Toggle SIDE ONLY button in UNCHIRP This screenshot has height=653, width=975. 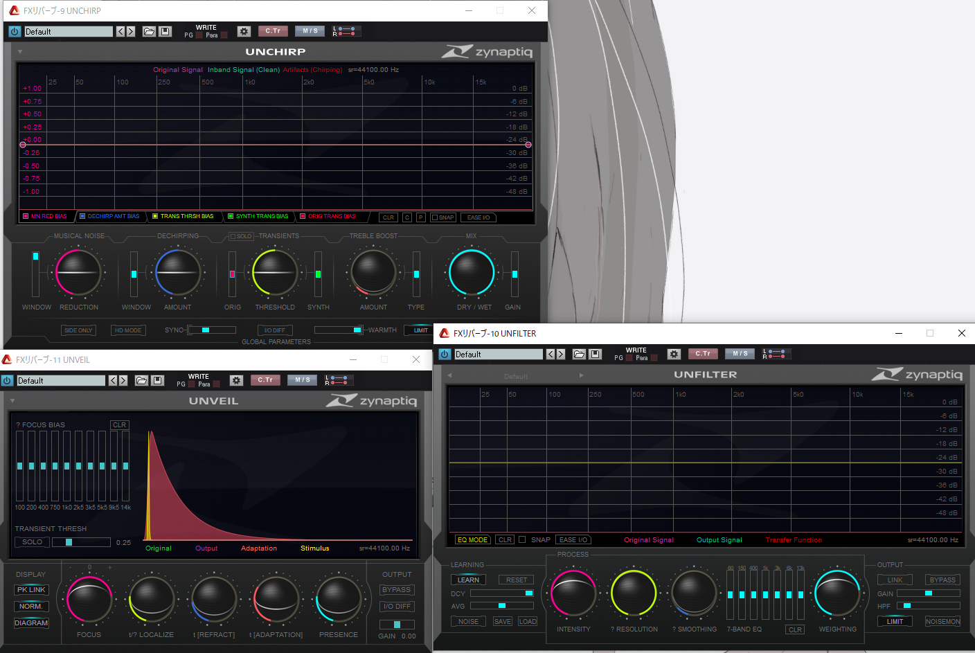point(78,330)
